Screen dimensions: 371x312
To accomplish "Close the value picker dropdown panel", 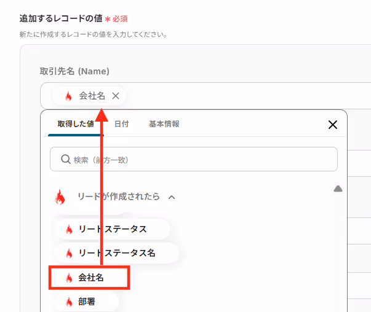I will pyautogui.click(x=333, y=125).
